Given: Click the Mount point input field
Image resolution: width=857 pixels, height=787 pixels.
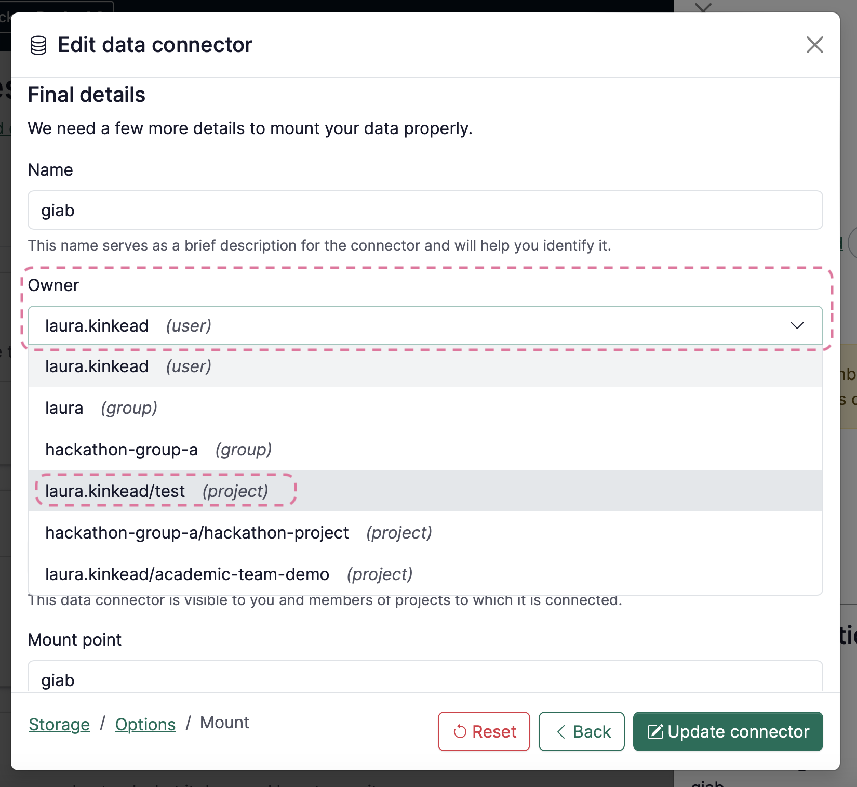Looking at the screenshot, I should coord(425,677).
